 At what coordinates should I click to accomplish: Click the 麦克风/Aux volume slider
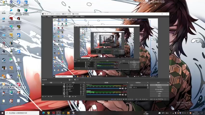point(104,88)
